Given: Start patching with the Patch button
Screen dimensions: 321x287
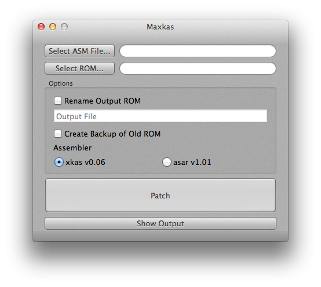Looking at the screenshot, I should tap(160, 196).
